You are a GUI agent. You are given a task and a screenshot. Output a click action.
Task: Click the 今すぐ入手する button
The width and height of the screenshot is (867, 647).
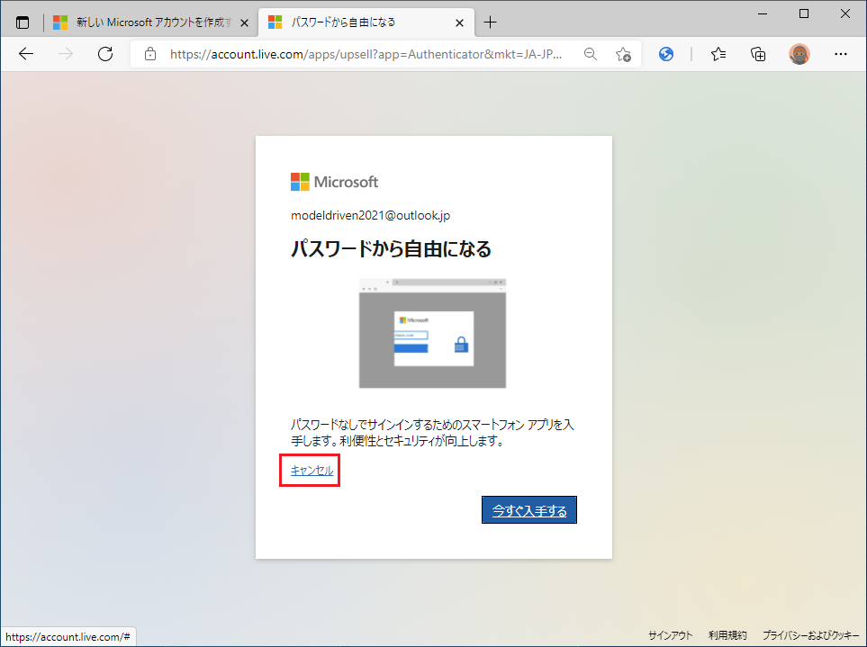(x=529, y=510)
